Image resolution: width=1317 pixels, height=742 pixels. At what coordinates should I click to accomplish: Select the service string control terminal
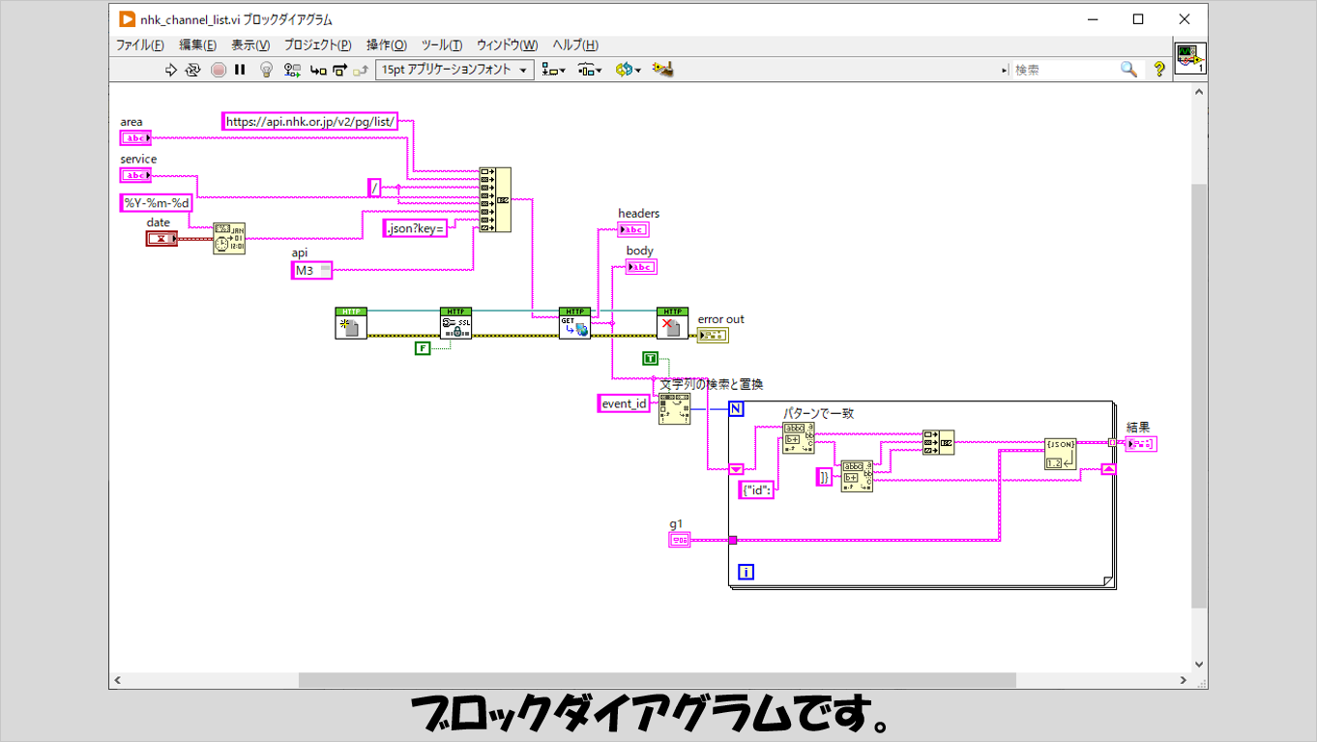[x=135, y=175]
